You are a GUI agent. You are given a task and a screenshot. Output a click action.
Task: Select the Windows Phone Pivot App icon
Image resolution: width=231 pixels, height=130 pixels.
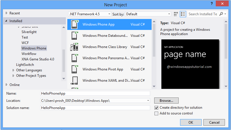point(75,69)
